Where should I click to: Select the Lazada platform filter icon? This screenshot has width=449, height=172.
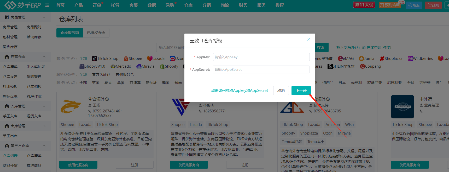[x=150, y=59]
